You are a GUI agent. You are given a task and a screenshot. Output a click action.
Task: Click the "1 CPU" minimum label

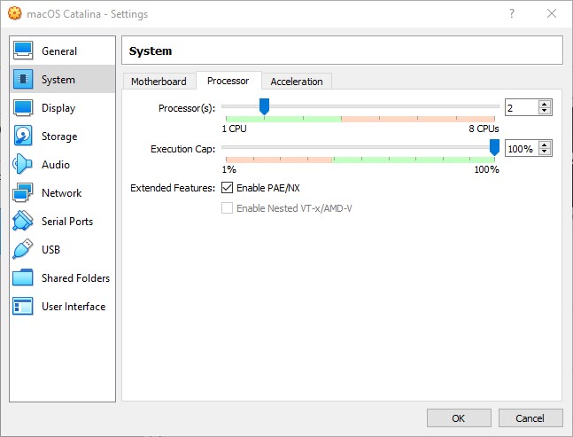234,129
